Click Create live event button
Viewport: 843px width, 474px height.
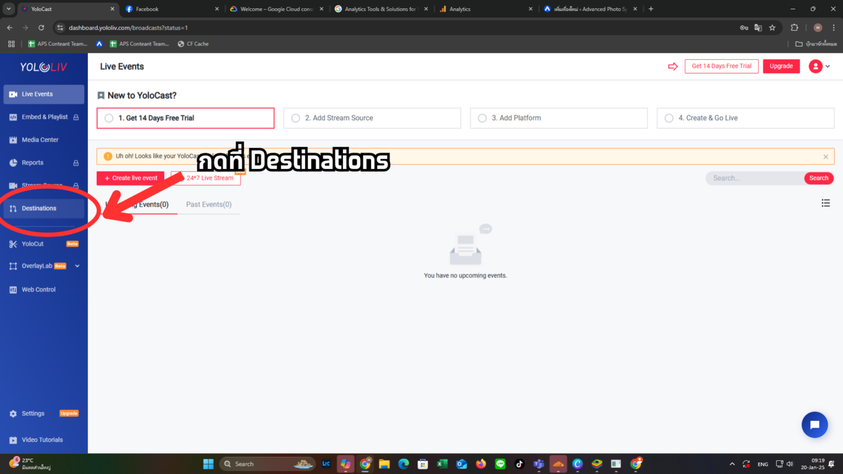coord(131,178)
